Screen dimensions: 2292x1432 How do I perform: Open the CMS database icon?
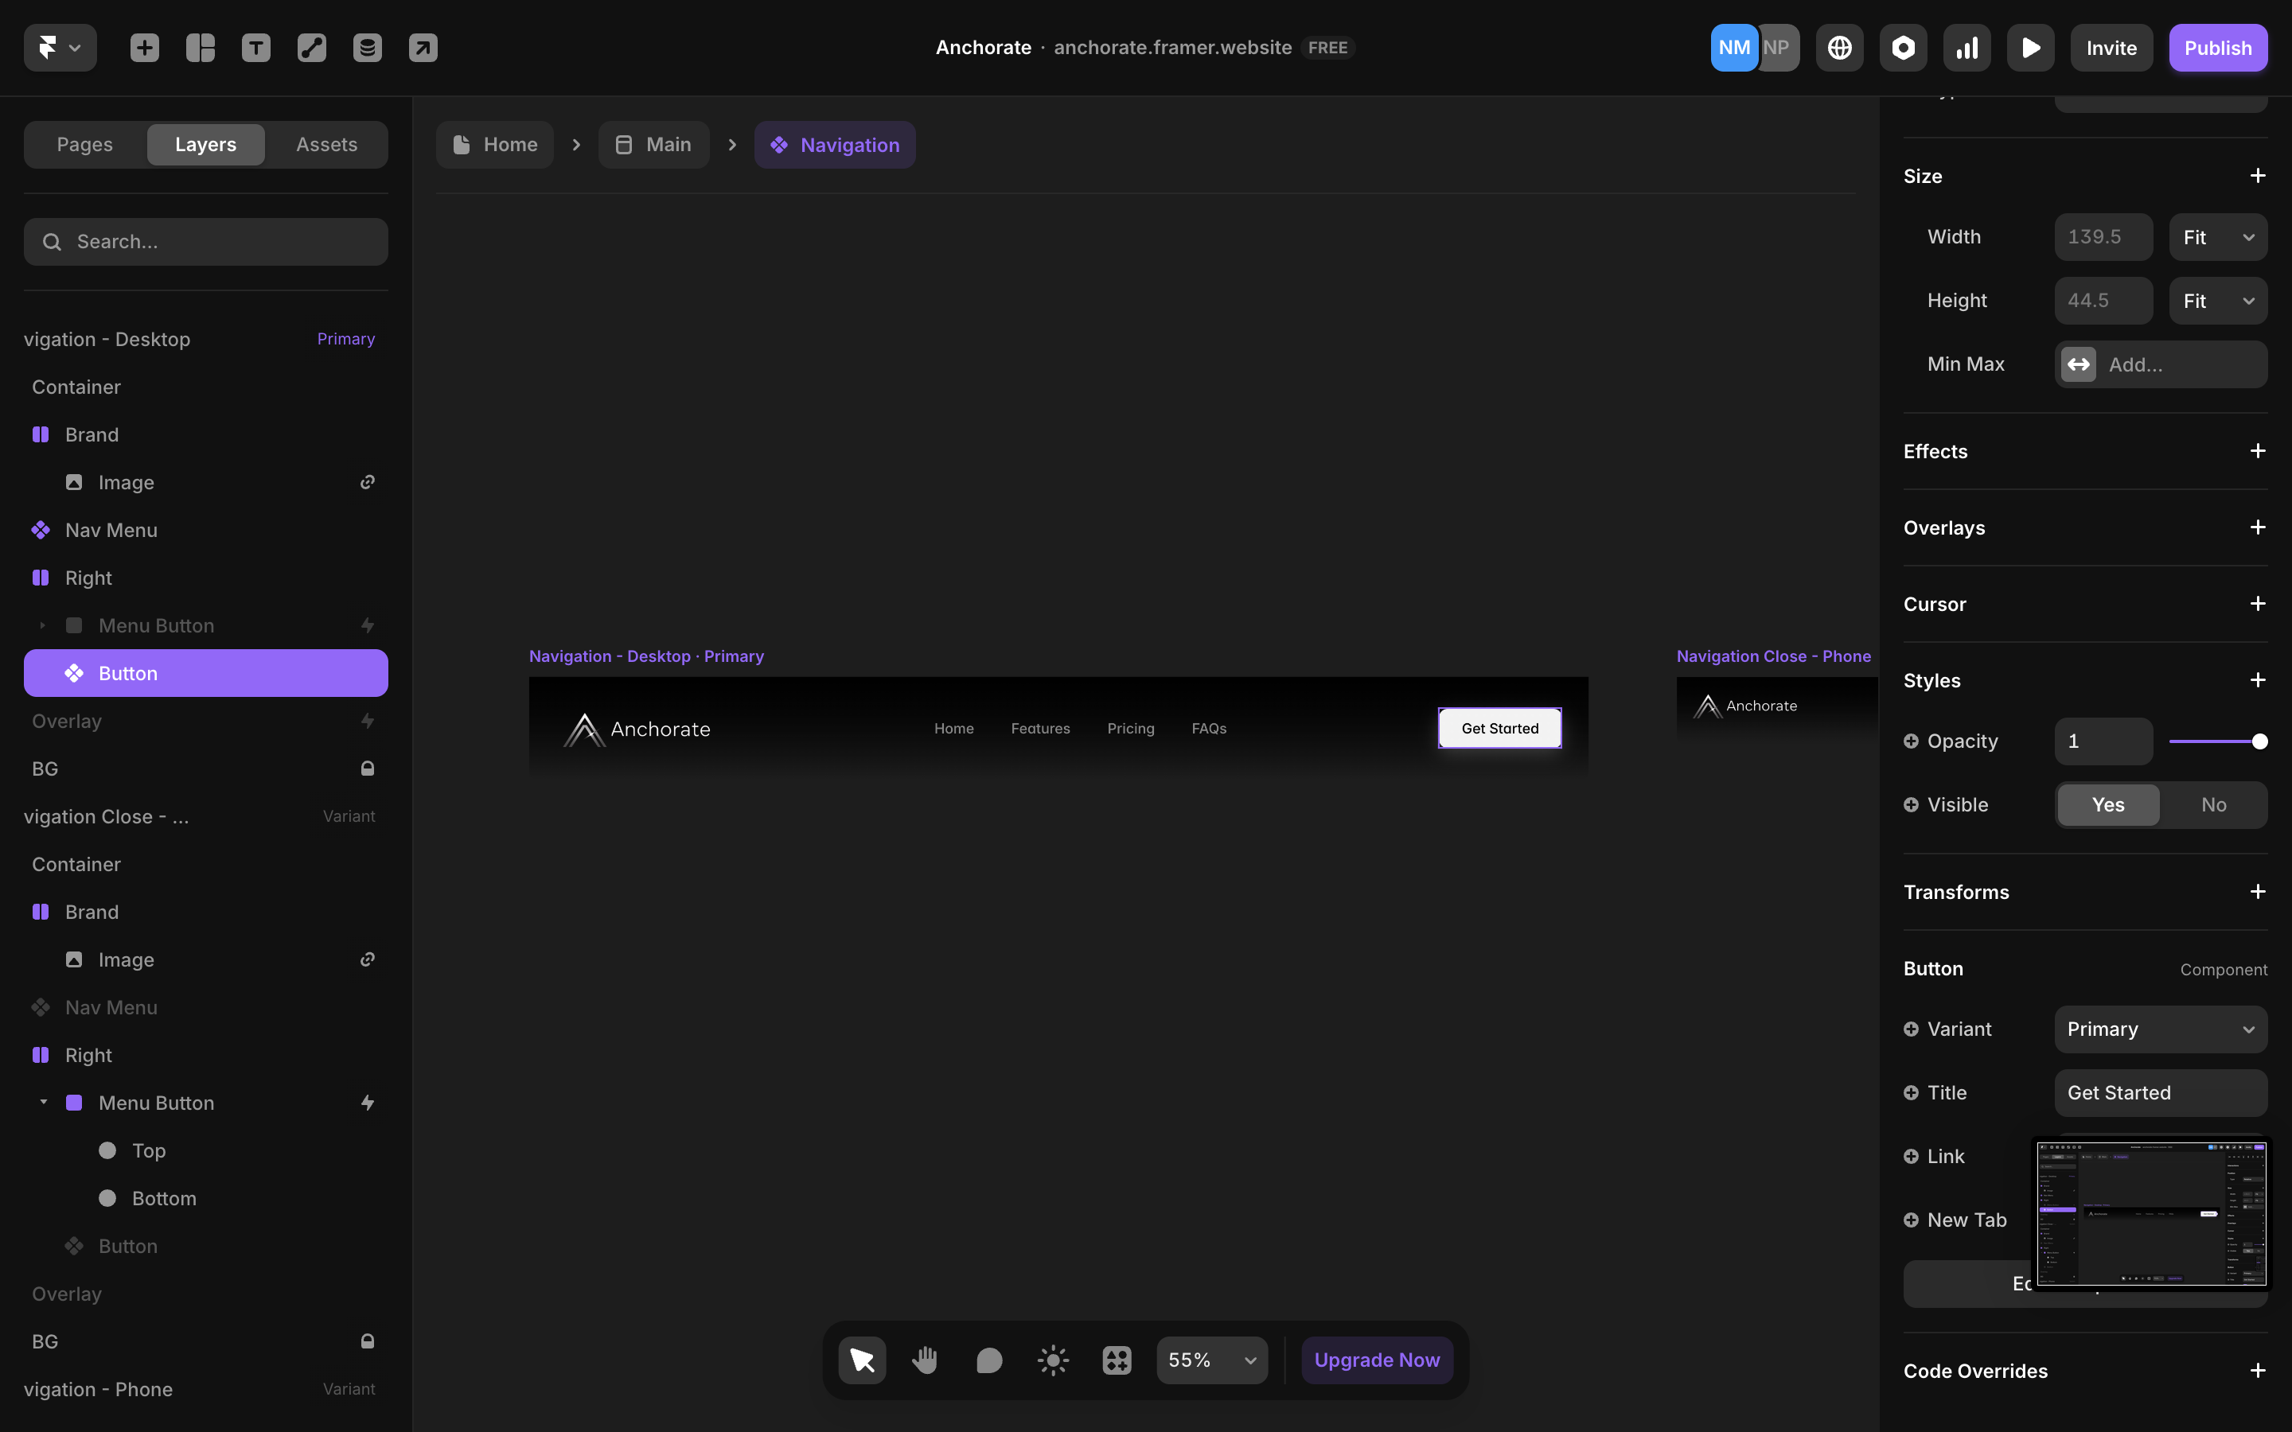pos(368,48)
